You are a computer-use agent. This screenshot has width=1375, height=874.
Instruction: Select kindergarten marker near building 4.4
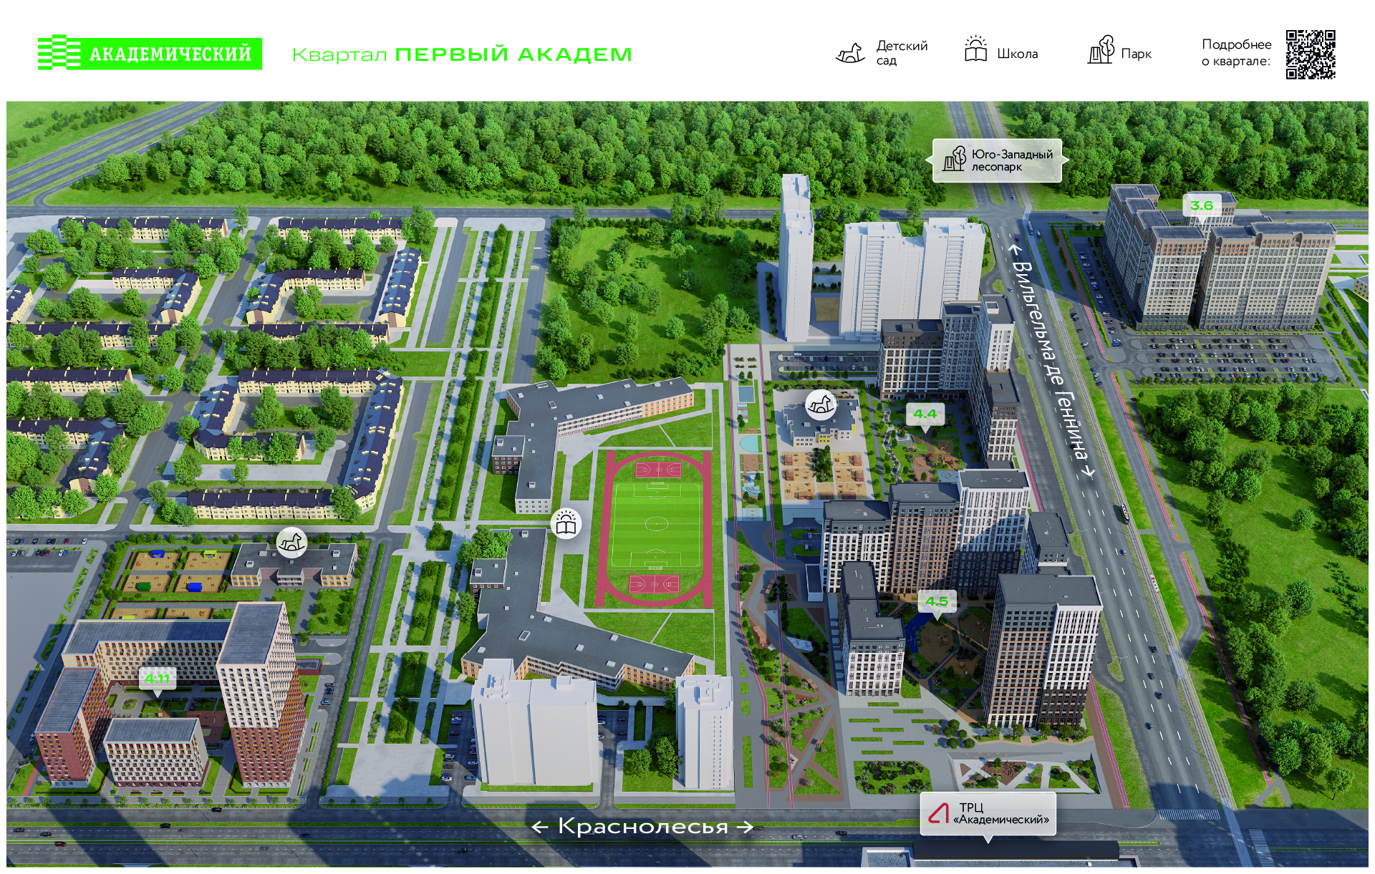click(821, 405)
